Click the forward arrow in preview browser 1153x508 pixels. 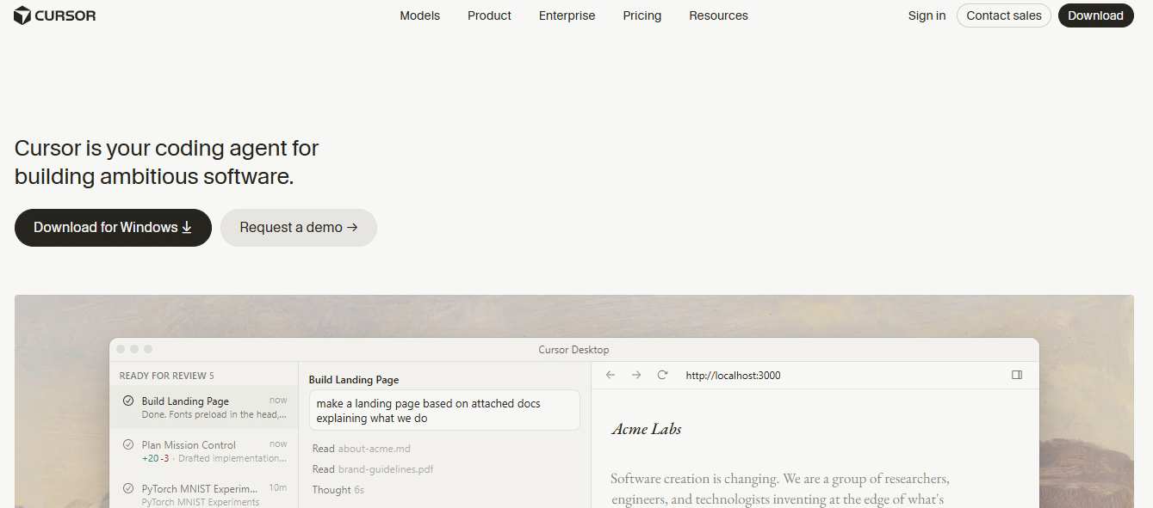[x=636, y=375]
